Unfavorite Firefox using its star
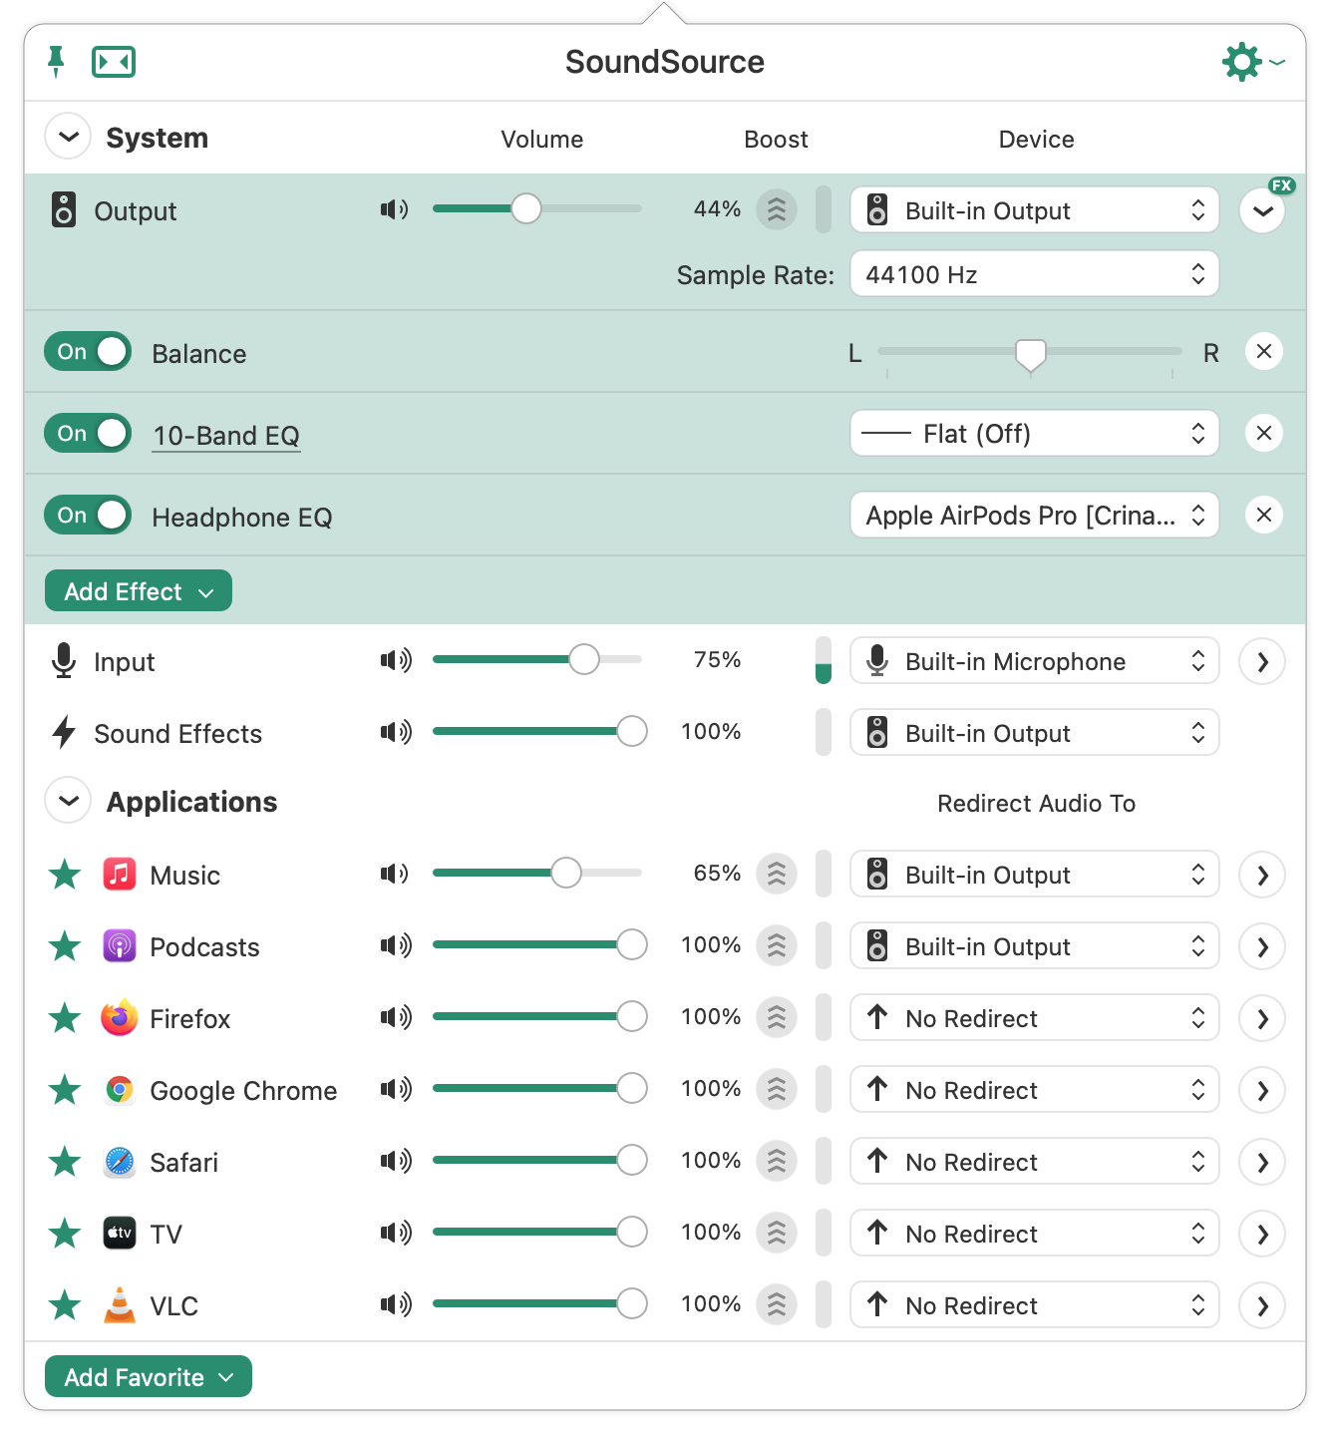1330x1434 pixels. pyautogui.click(x=65, y=1018)
